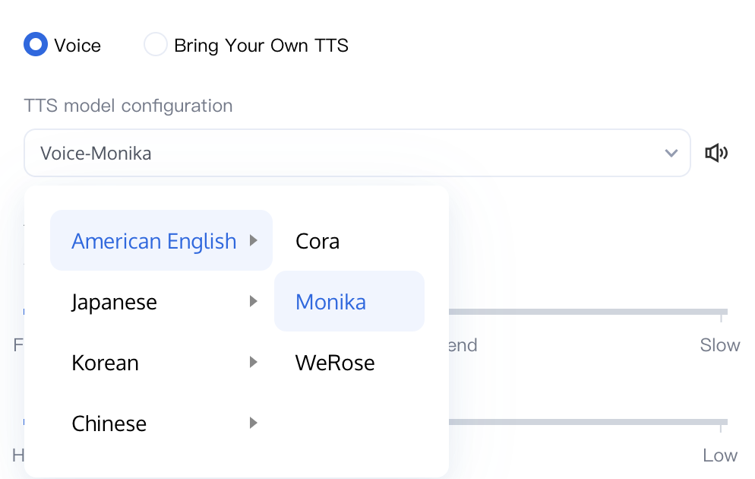Click the arrow beside Chinese
Screen dimensions: 755x479
click(254, 423)
